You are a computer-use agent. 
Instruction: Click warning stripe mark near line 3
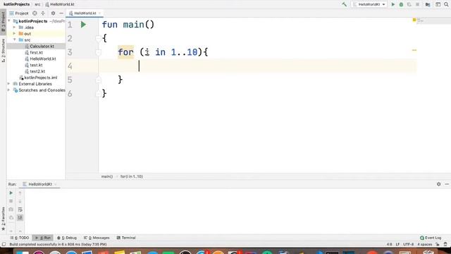[x=414, y=50]
